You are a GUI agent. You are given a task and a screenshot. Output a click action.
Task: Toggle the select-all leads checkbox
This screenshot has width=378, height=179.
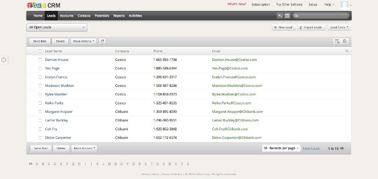[x=40, y=51]
